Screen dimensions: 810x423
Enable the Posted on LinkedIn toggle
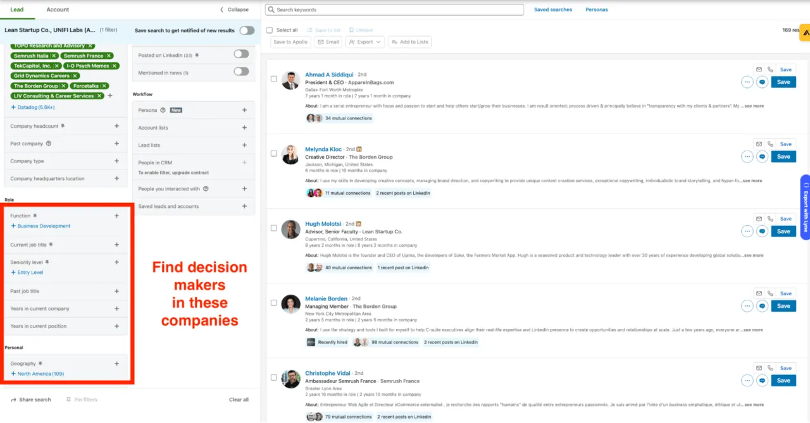[241, 54]
